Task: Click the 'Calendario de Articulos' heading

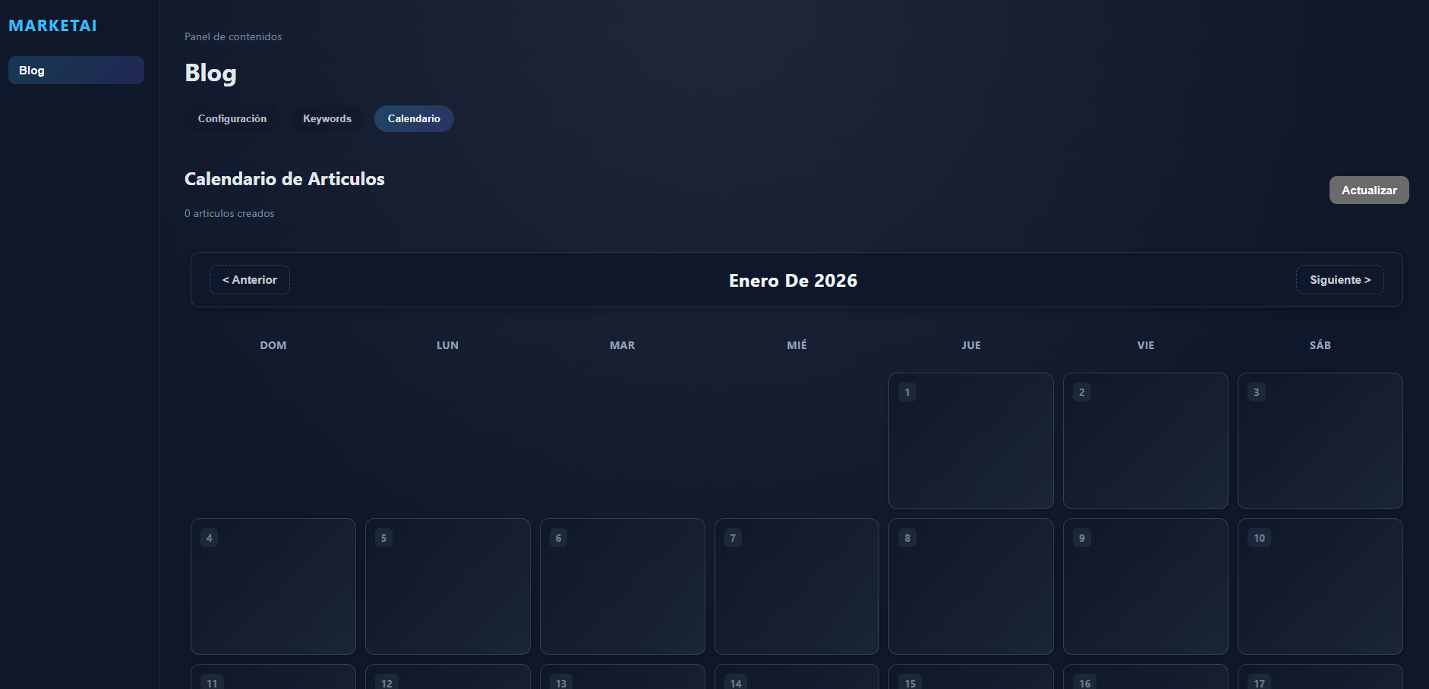Action: 285,179
